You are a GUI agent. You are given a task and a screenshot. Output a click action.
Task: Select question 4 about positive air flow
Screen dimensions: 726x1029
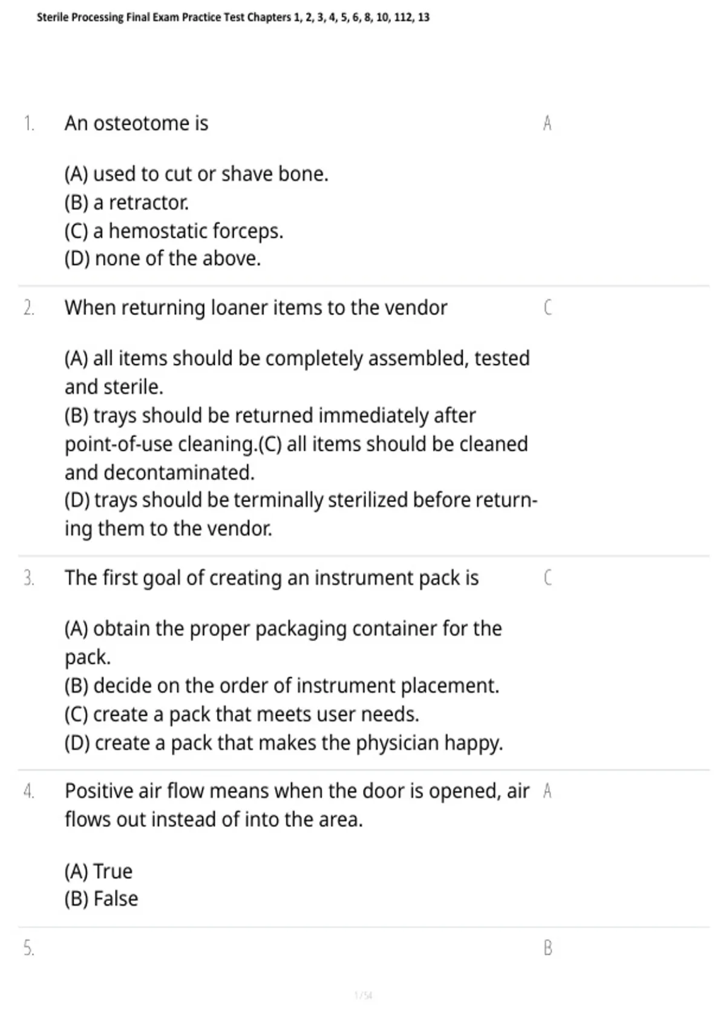297,805
